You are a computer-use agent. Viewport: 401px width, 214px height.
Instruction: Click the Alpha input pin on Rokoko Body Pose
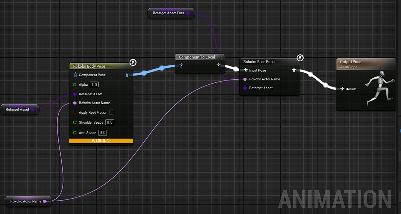pyautogui.click(x=75, y=85)
